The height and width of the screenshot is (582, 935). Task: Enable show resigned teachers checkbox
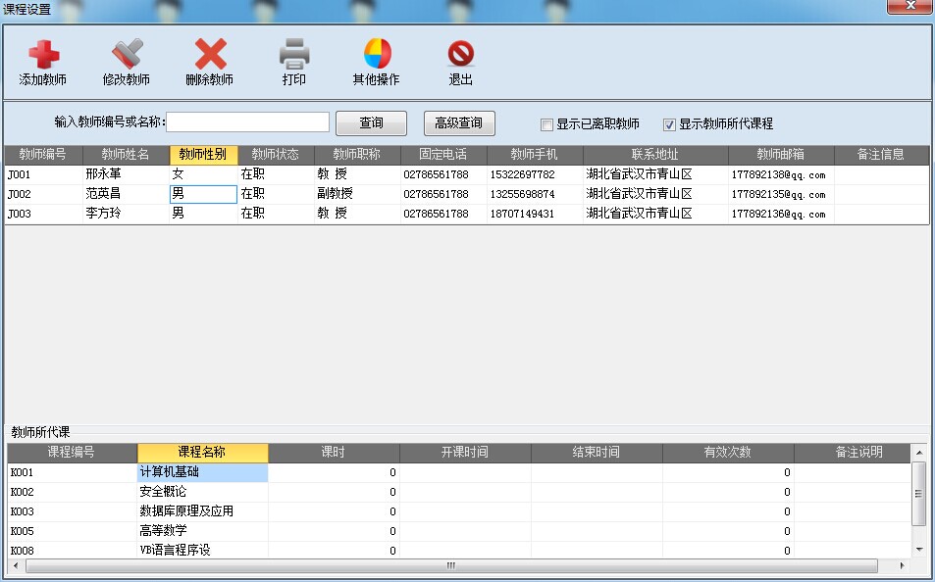coord(547,124)
